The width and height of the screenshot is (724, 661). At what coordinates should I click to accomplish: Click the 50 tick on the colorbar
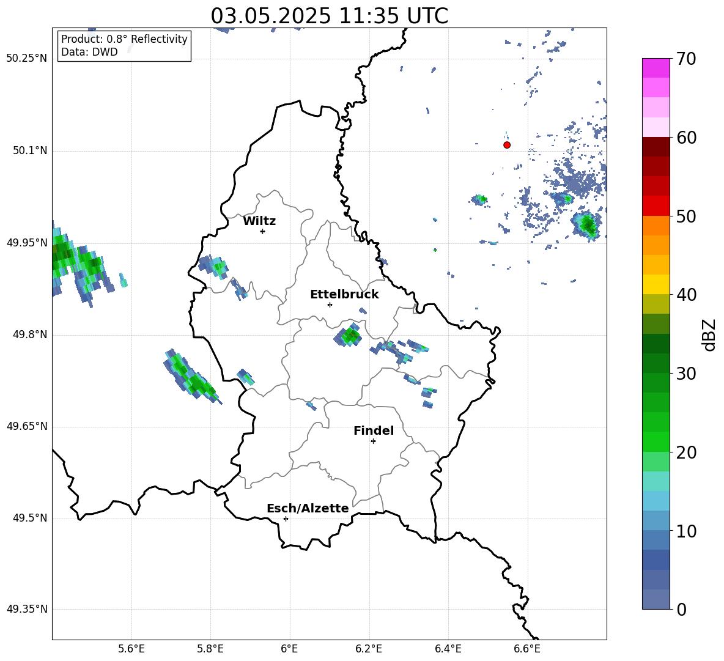tap(686, 216)
